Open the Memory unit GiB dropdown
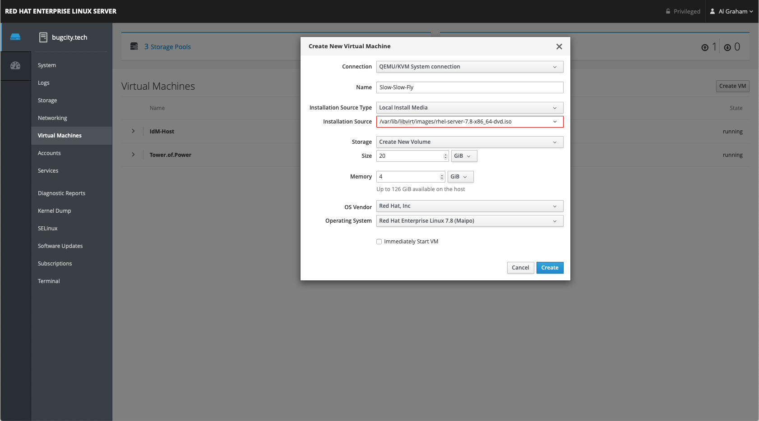Viewport: 759px width, 421px height. [460, 177]
